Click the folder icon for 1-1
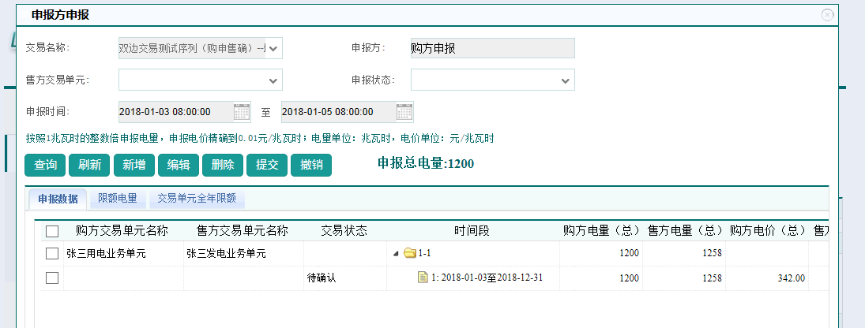 tap(410, 254)
